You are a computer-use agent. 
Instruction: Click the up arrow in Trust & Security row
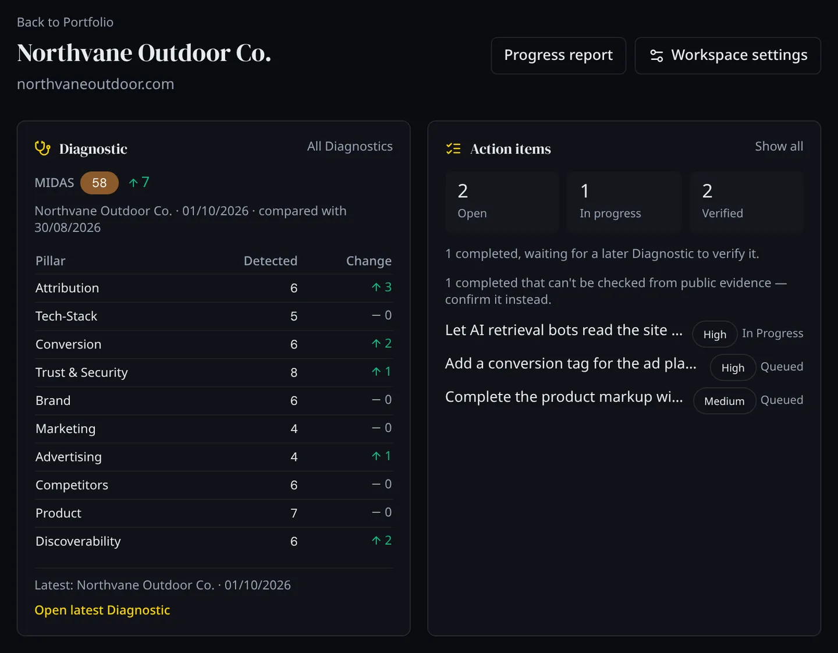click(376, 371)
